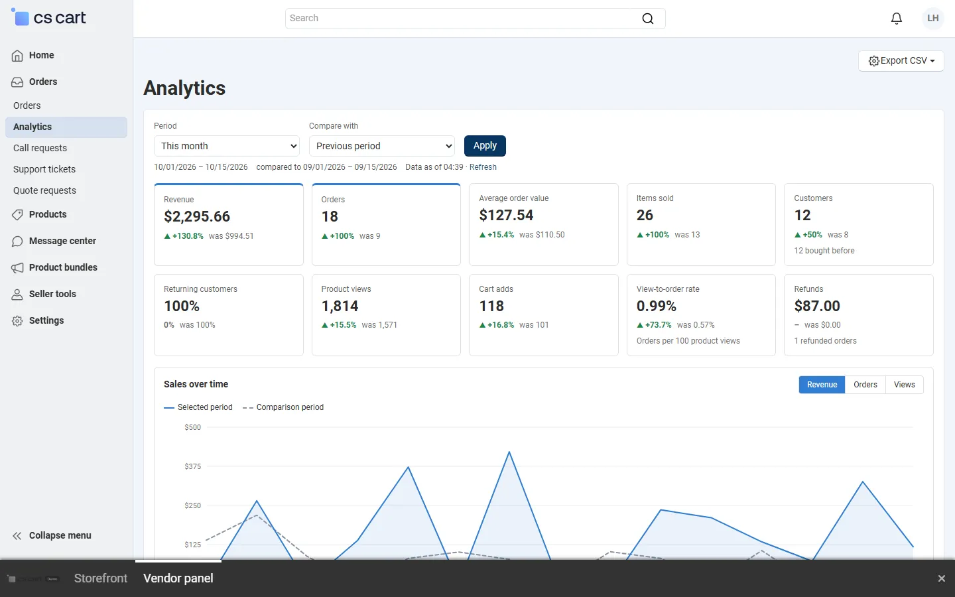This screenshot has height=597, width=955.
Task: Switch the sales chart to Orders
Action: (865, 385)
